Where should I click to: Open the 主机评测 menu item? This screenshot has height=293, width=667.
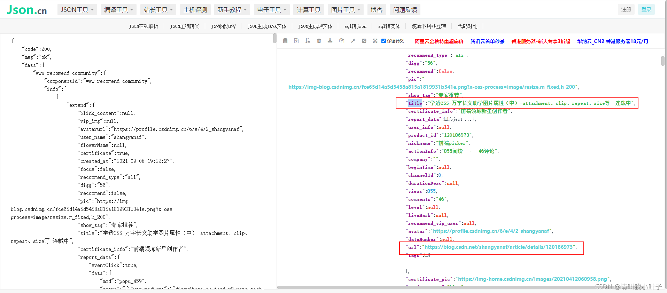click(195, 10)
